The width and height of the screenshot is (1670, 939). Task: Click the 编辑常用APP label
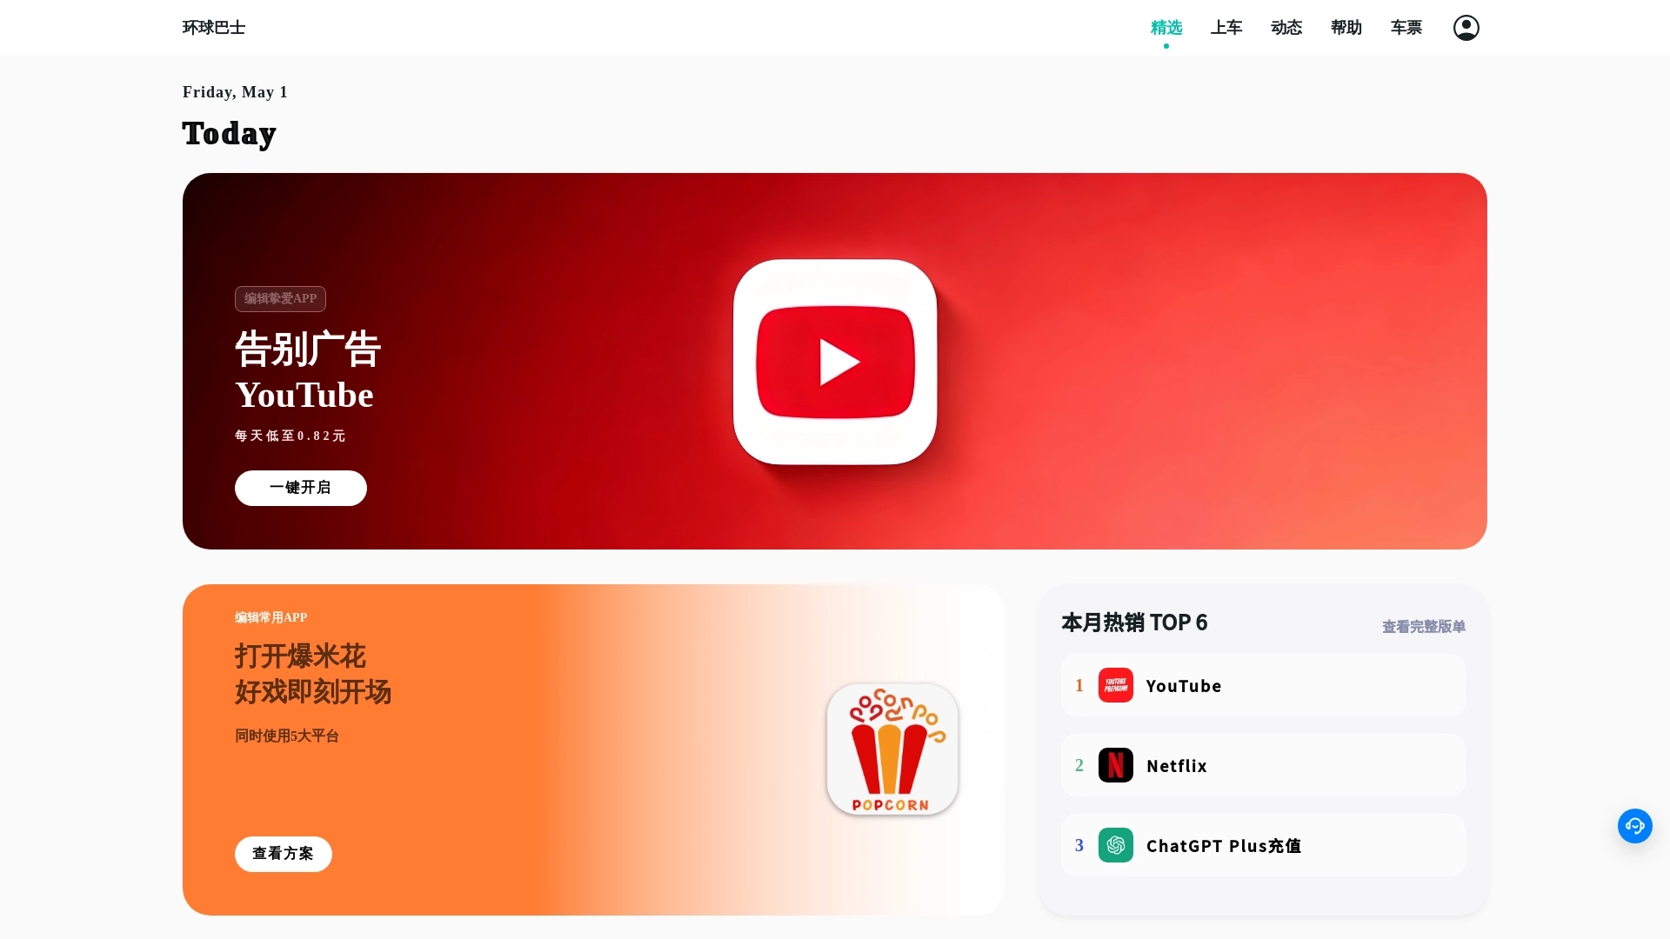(271, 617)
